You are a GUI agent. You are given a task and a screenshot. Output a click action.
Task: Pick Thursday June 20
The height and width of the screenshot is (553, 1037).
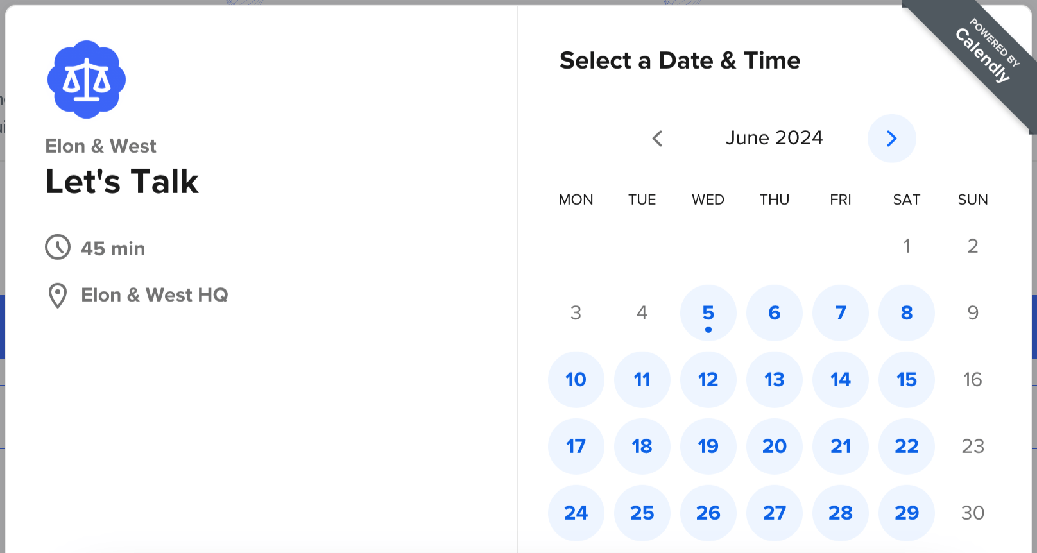click(x=775, y=447)
